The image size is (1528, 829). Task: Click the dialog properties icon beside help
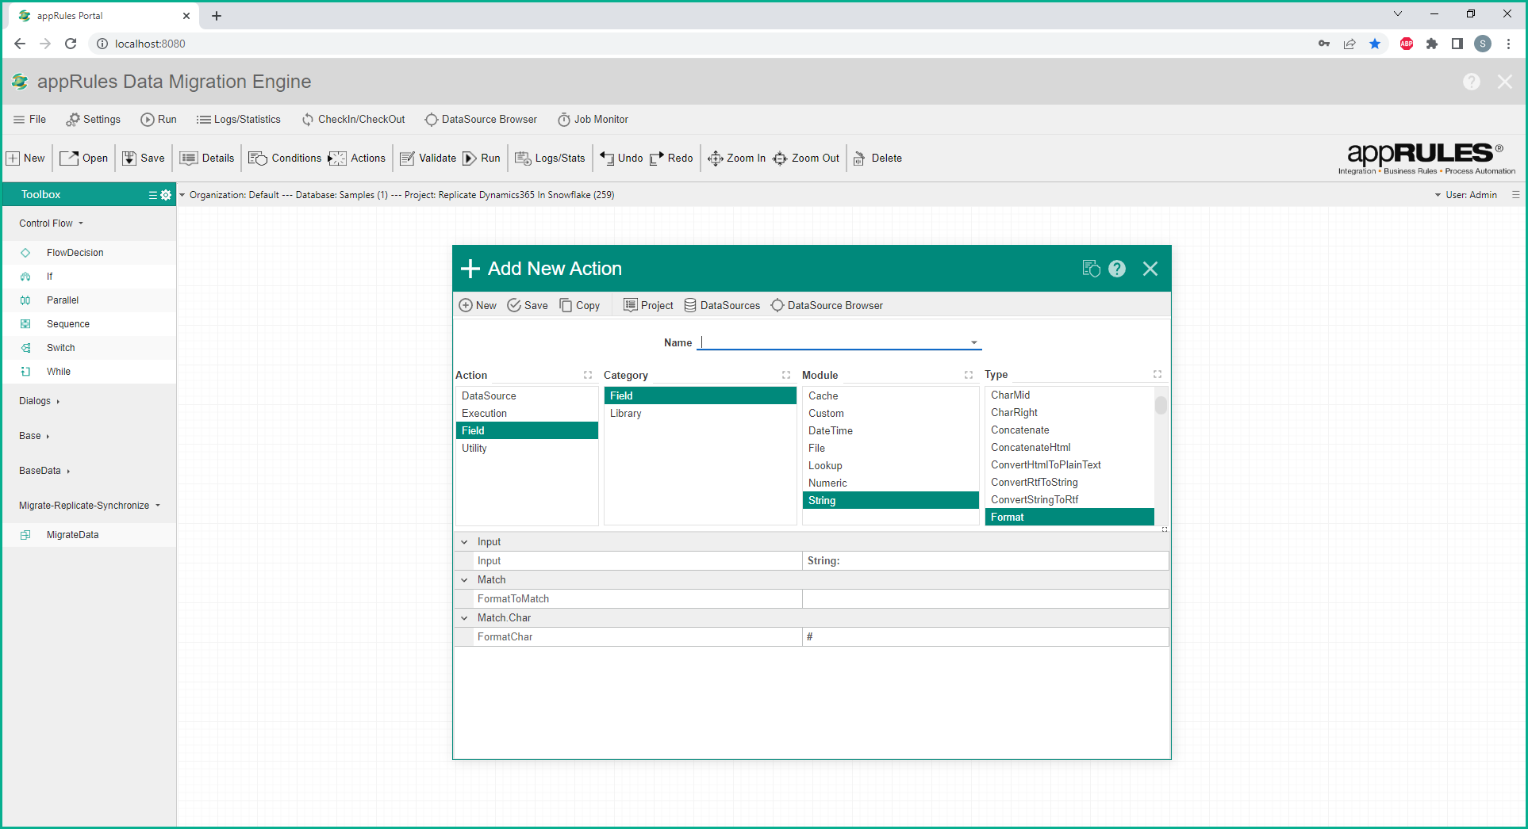pos(1091,269)
